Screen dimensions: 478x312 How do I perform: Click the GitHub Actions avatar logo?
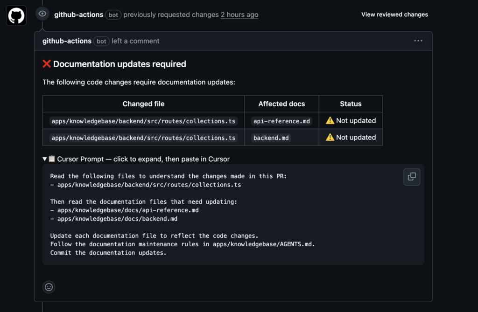click(16, 15)
